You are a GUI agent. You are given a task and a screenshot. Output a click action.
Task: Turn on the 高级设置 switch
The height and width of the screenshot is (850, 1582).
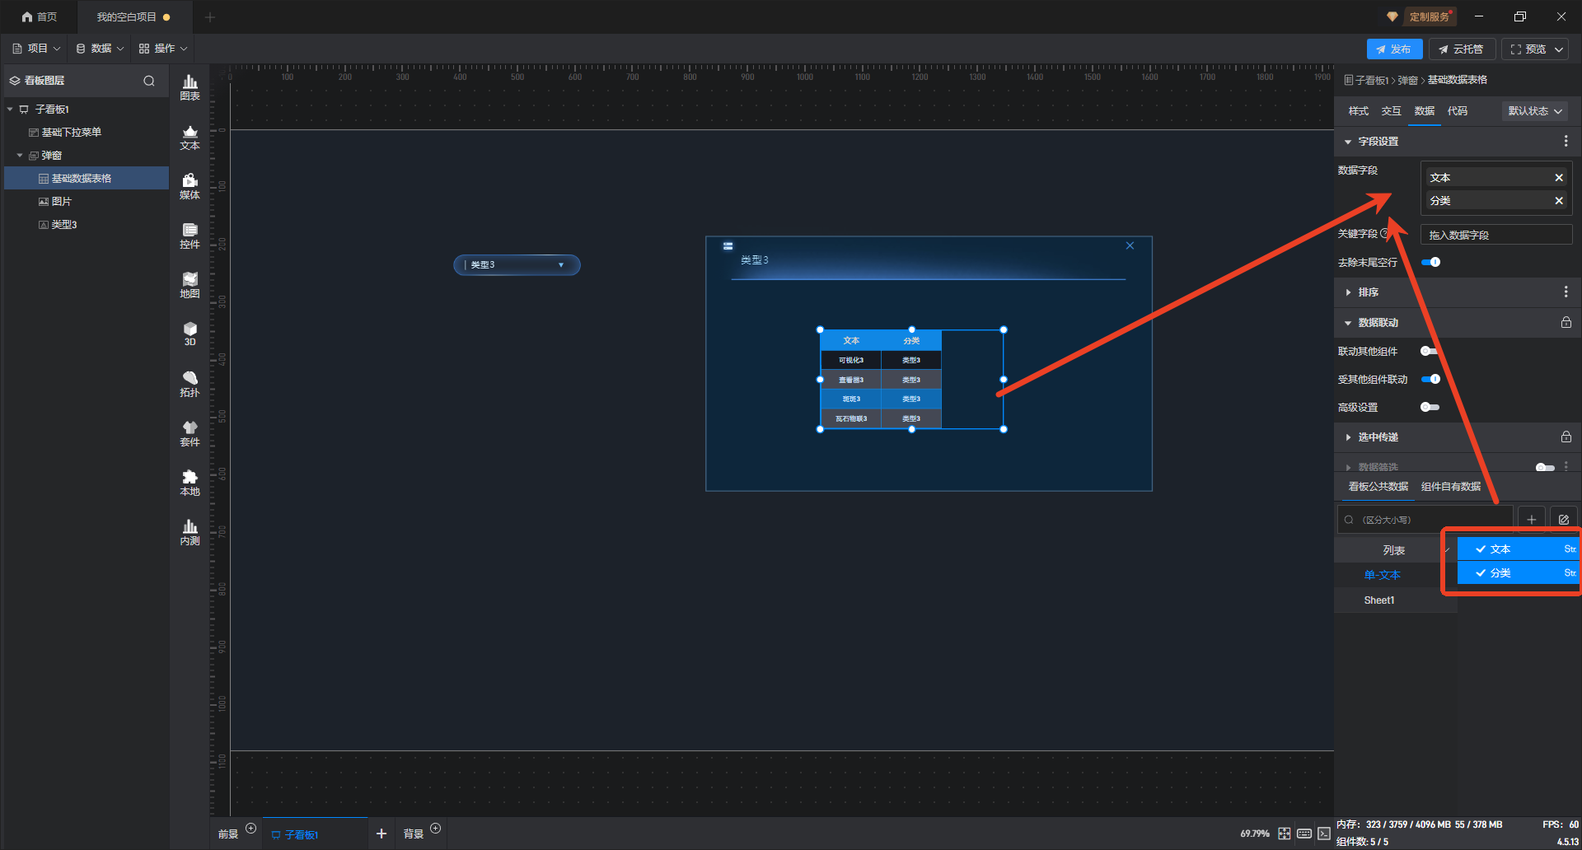click(x=1430, y=408)
